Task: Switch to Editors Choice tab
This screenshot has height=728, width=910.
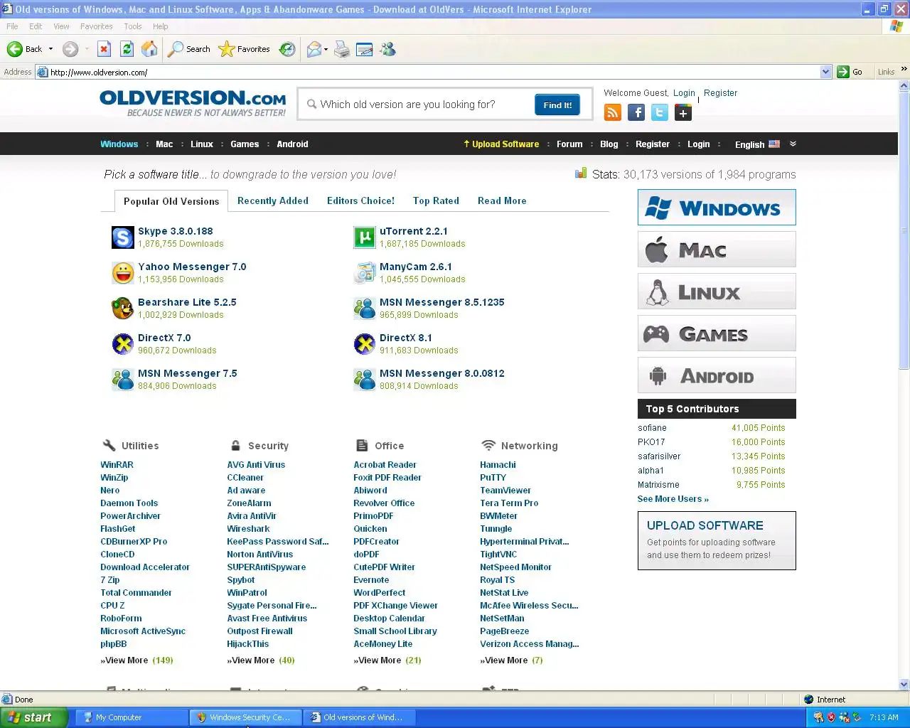Action: click(x=360, y=200)
